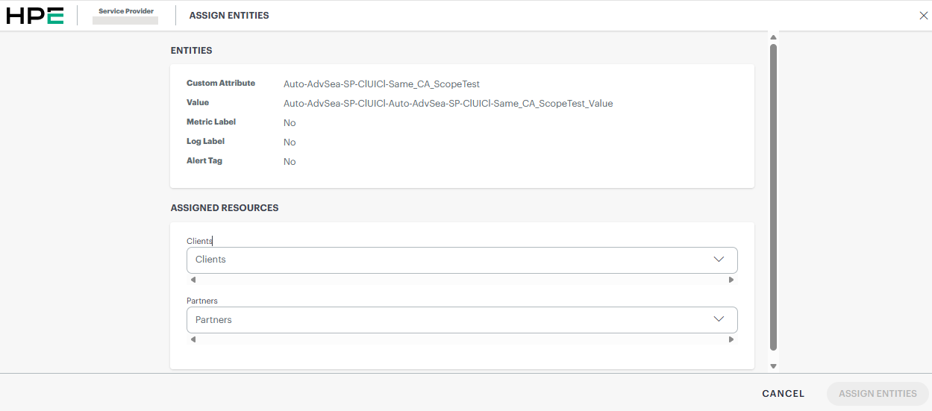
Task: Click the ENTITIES section heading
Action: pos(192,51)
